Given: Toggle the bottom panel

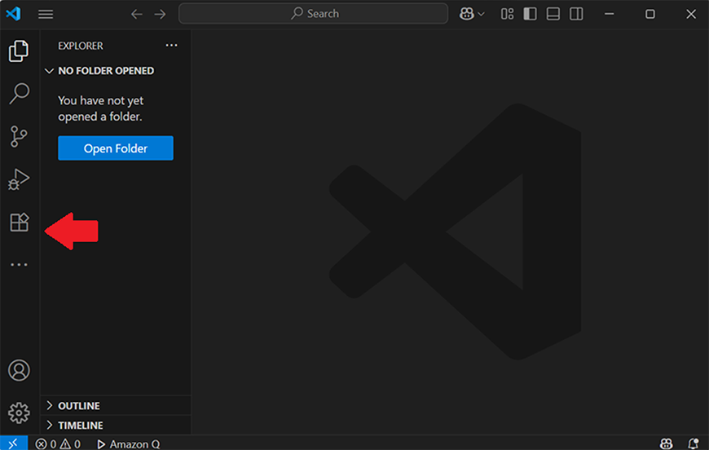Looking at the screenshot, I should click(x=553, y=14).
